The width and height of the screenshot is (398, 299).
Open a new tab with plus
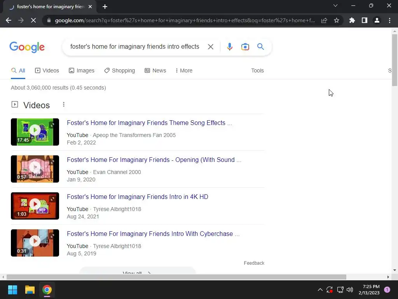pos(105,7)
